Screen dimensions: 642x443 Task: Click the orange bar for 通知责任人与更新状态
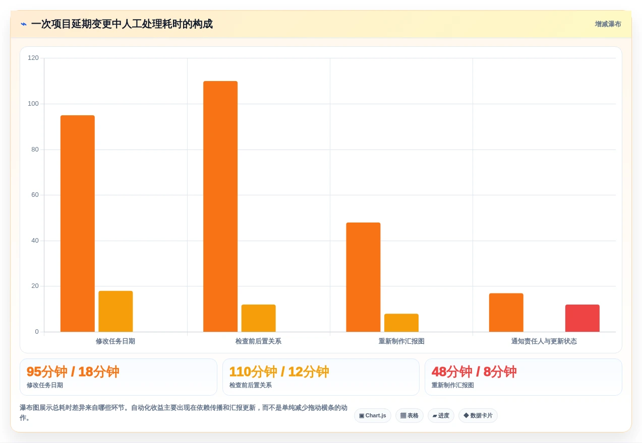point(506,313)
